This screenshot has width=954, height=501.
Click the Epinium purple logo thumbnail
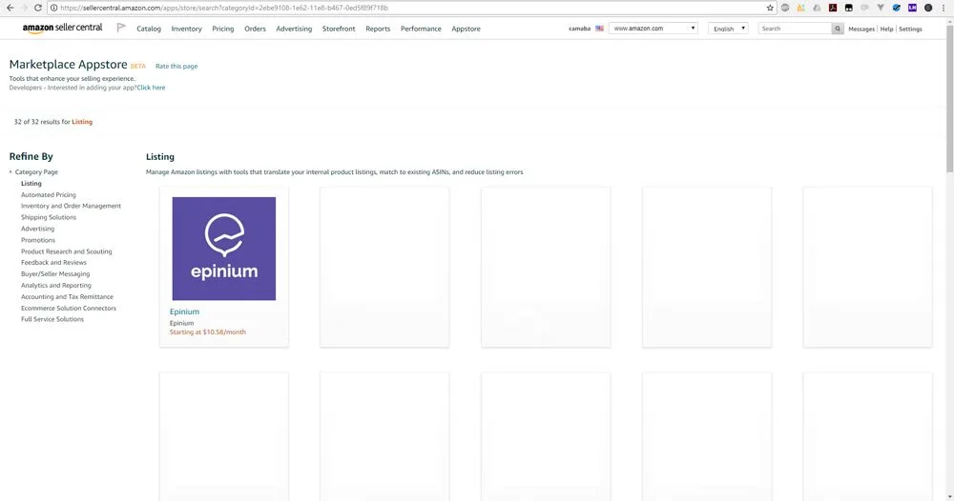224,249
